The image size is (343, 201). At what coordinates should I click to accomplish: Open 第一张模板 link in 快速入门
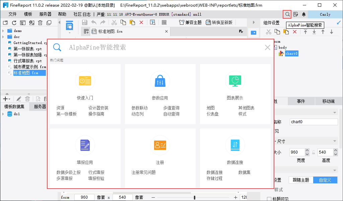click(67, 114)
